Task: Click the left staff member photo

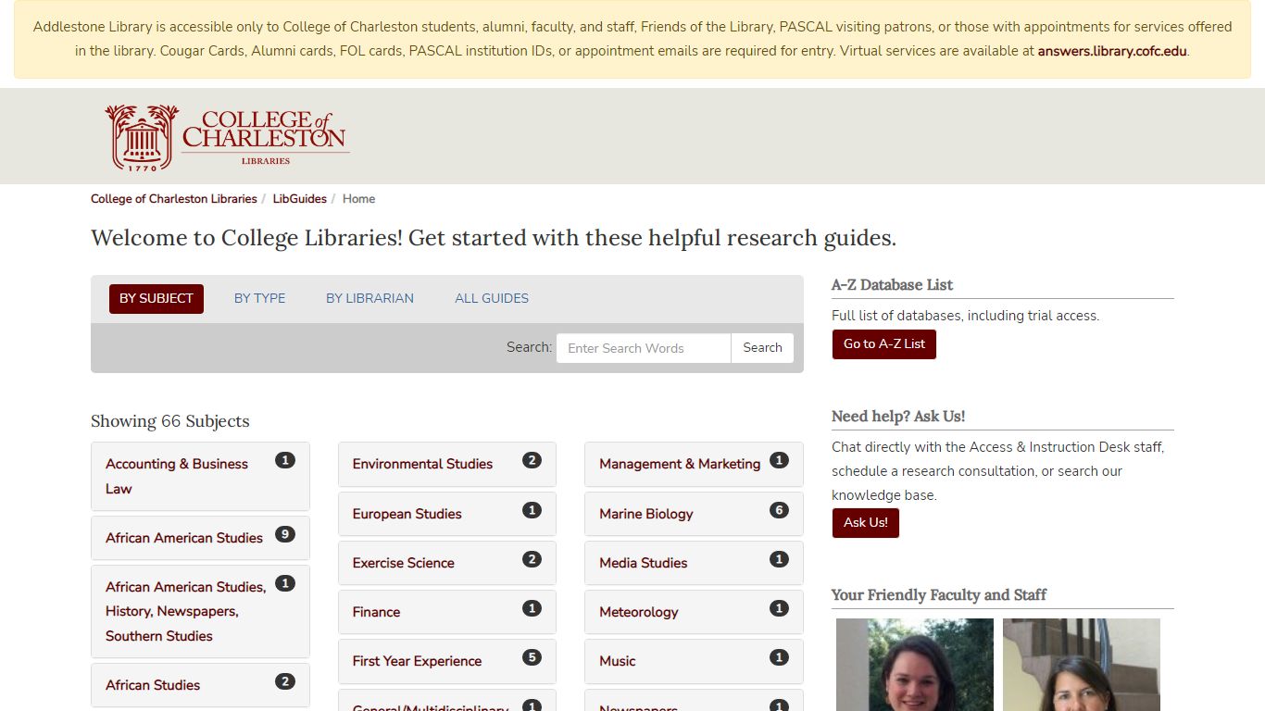Action: [915, 665]
